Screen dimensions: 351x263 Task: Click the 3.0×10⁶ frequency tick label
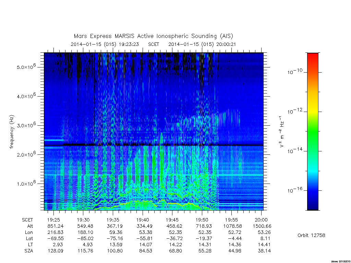click(26, 125)
